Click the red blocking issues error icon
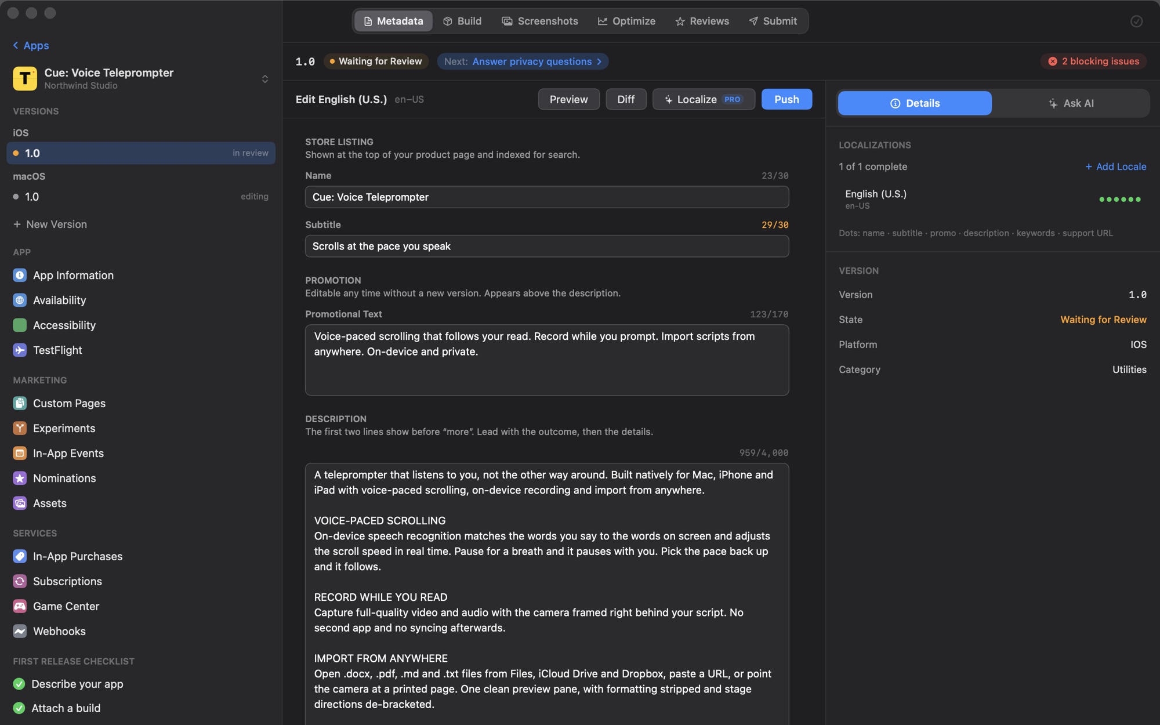This screenshot has height=725, width=1160. pyautogui.click(x=1053, y=61)
